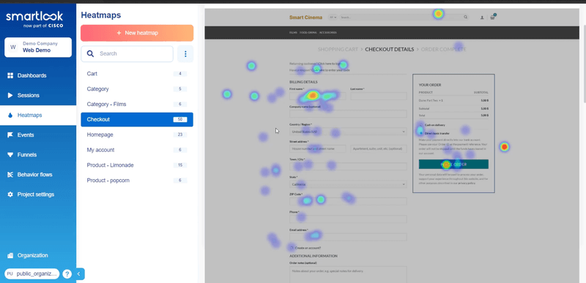Click the count badge 15 on Product - Limonade
Viewport: 586px width, 283px height.
(x=180, y=165)
